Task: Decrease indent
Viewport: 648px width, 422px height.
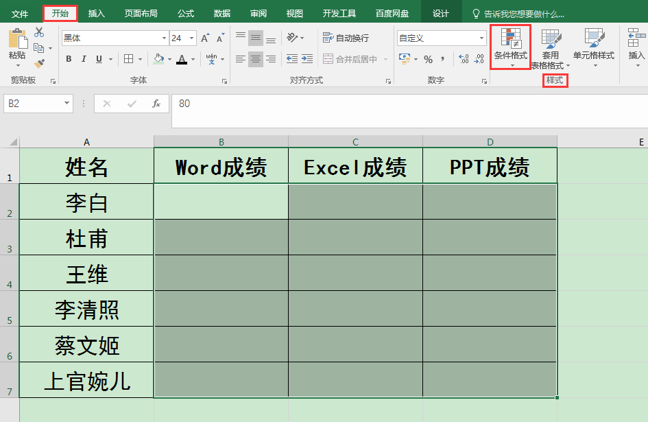Action: (x=292, y=59)
